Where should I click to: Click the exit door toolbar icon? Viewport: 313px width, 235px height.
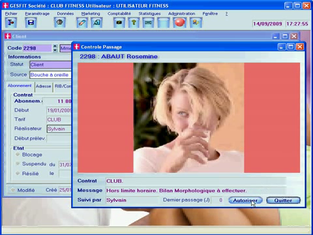click(x=11, y=22)
